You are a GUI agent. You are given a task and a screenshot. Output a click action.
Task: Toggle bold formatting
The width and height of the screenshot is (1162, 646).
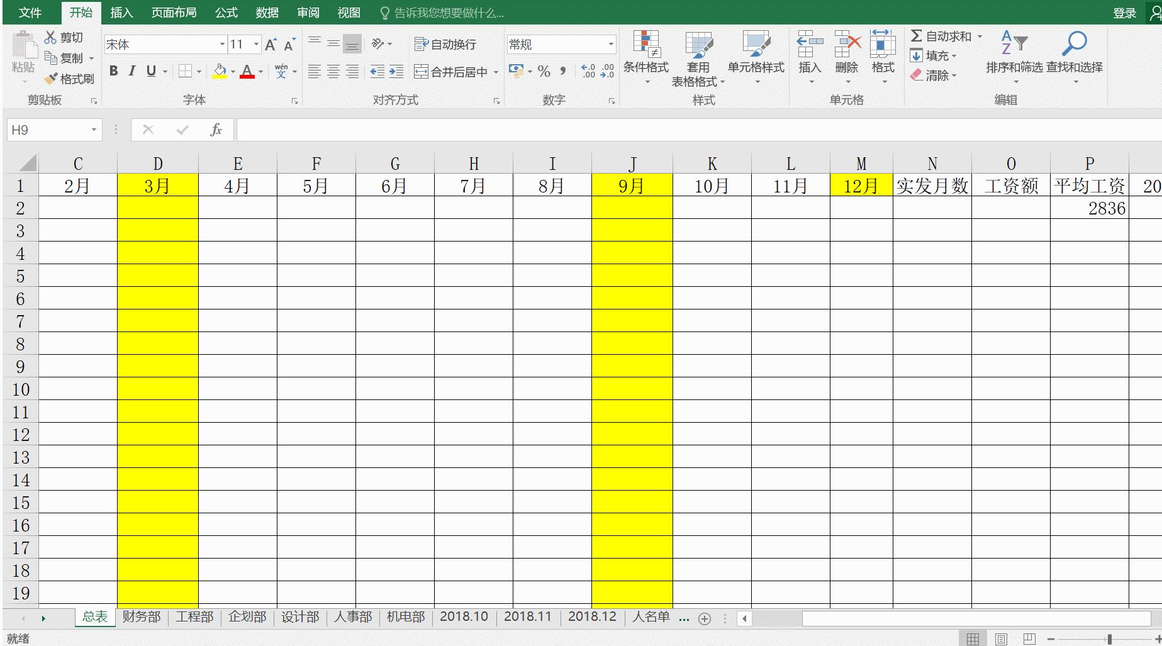(x=113, y=71)
